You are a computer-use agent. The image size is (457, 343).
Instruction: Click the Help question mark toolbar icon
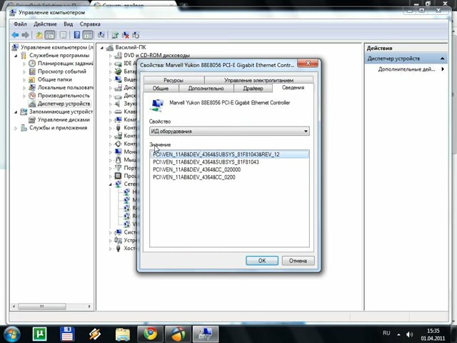click(x=77, y=35)
